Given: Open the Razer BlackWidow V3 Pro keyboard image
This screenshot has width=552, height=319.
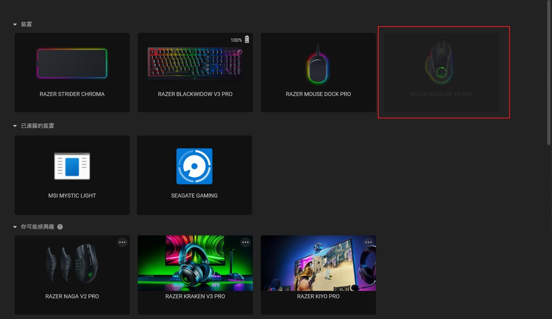Looking at the screenshot, I should coord(195,63).
